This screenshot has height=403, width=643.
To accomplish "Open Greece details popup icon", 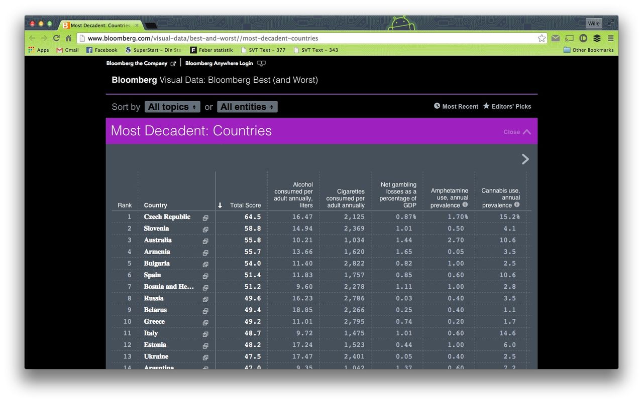I will point(205,323).
